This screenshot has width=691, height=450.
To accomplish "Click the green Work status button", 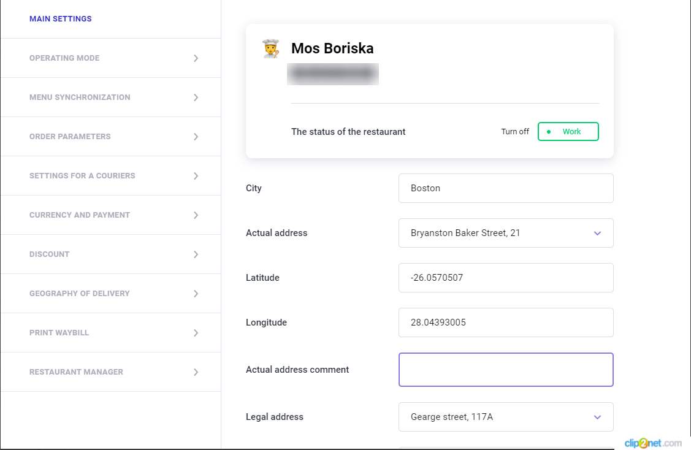I will 568,131.
